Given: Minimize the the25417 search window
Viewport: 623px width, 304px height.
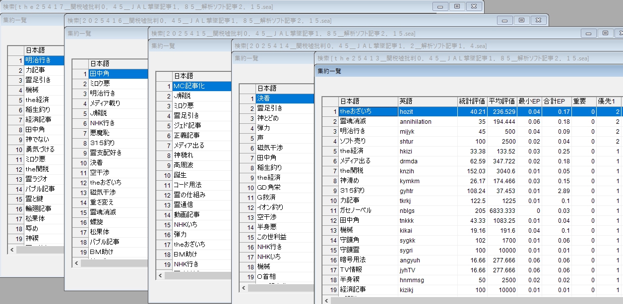Looking at the screenshot, I should (x=440, y=6).
